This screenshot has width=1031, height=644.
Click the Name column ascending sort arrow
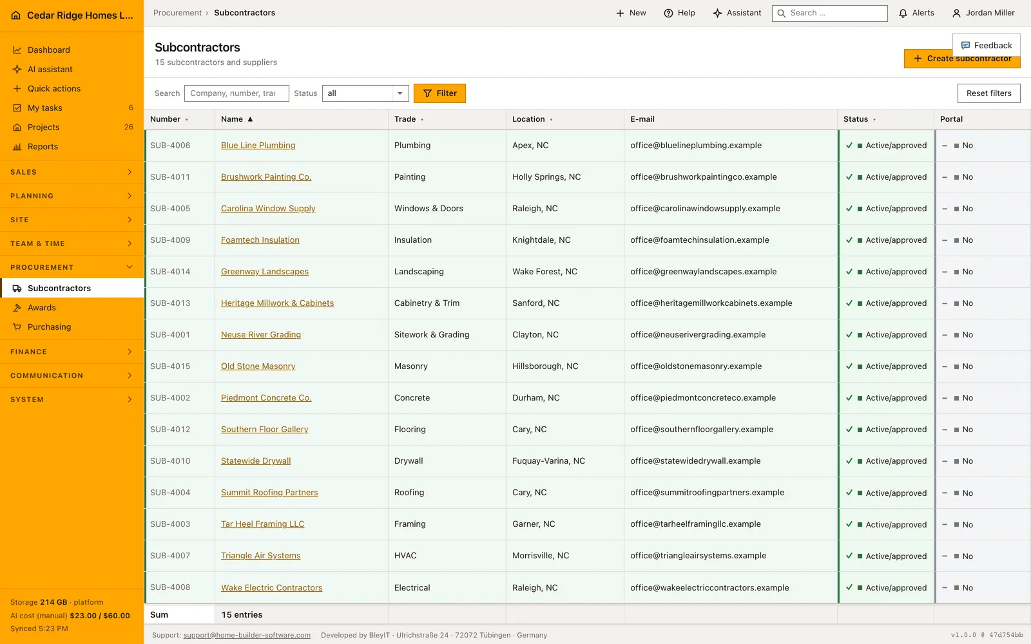tap(250, 119)
